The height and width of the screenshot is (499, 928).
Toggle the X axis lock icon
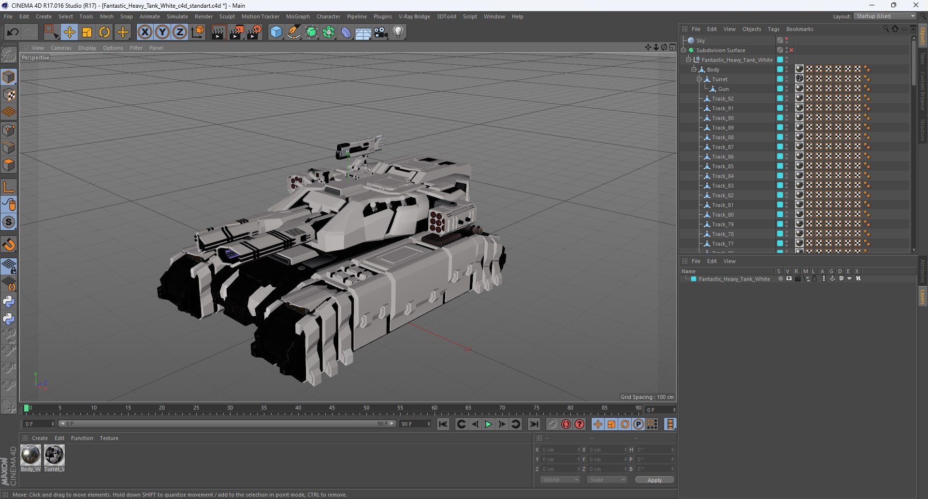pyautogui.click(x=145, y=32)
